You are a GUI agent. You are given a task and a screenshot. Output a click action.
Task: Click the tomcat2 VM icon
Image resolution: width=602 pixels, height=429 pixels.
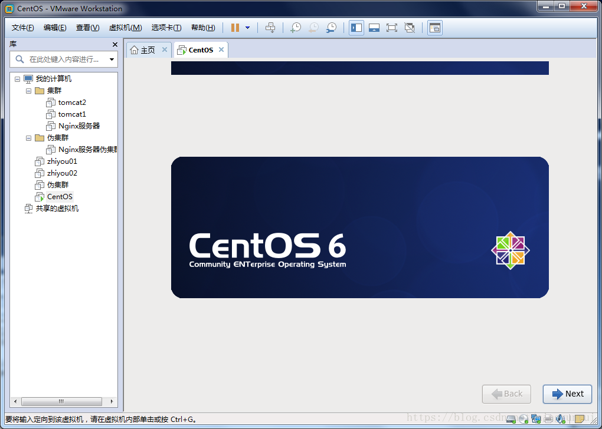pyautogui.click(x=51, y=103)
